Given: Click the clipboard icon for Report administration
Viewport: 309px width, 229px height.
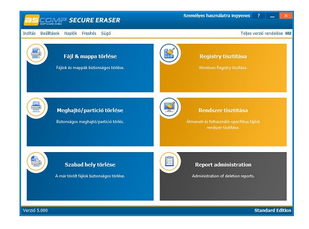Looking at the screenshot, I should coord(169,161).
